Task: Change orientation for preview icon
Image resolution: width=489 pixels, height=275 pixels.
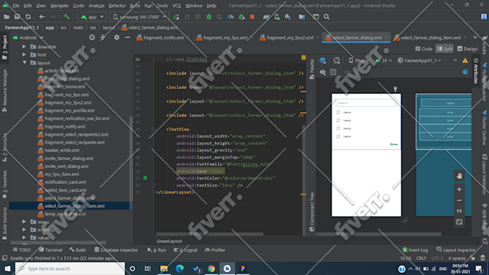Action: (337, 60)
